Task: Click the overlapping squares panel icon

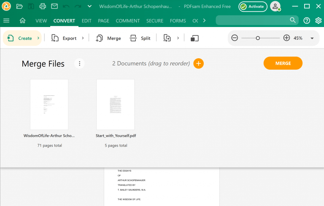Action: (x=194, y=38)
